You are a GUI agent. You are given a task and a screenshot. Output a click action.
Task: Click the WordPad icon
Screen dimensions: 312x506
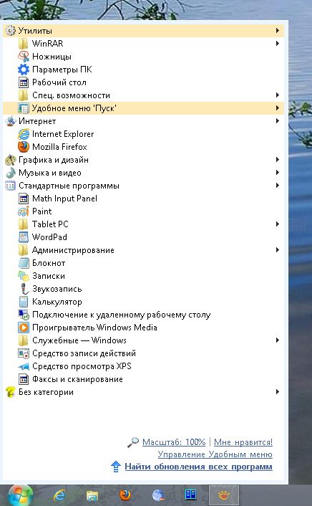[23, 237]
